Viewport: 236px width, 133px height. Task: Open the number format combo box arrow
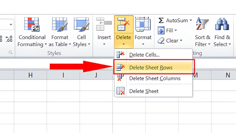(x=11, y=25)
